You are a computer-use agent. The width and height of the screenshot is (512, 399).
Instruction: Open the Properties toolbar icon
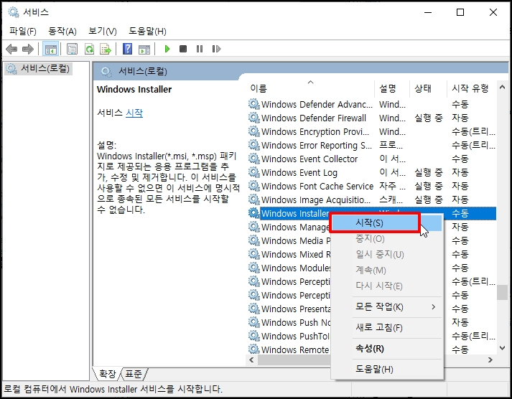(72, 50)
